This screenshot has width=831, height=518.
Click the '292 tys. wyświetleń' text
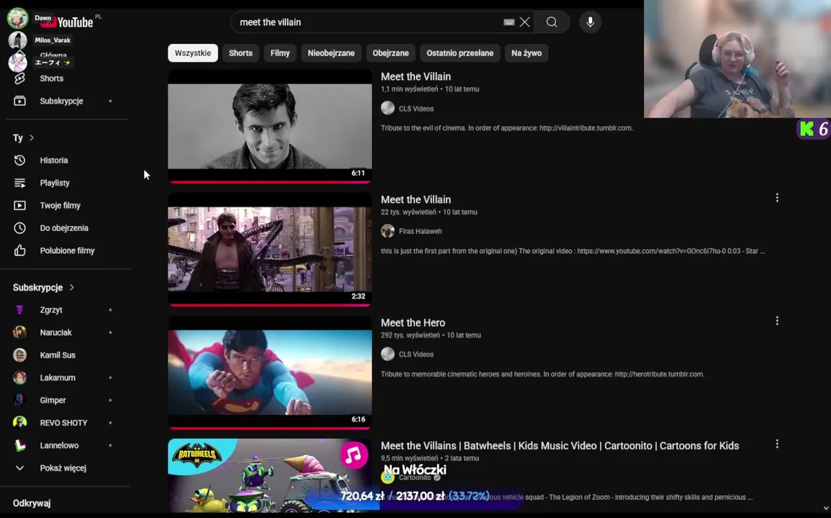(410, 335)
